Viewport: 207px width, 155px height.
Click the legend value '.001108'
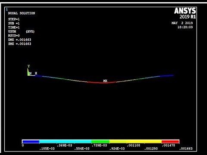[x=133, y=145]
